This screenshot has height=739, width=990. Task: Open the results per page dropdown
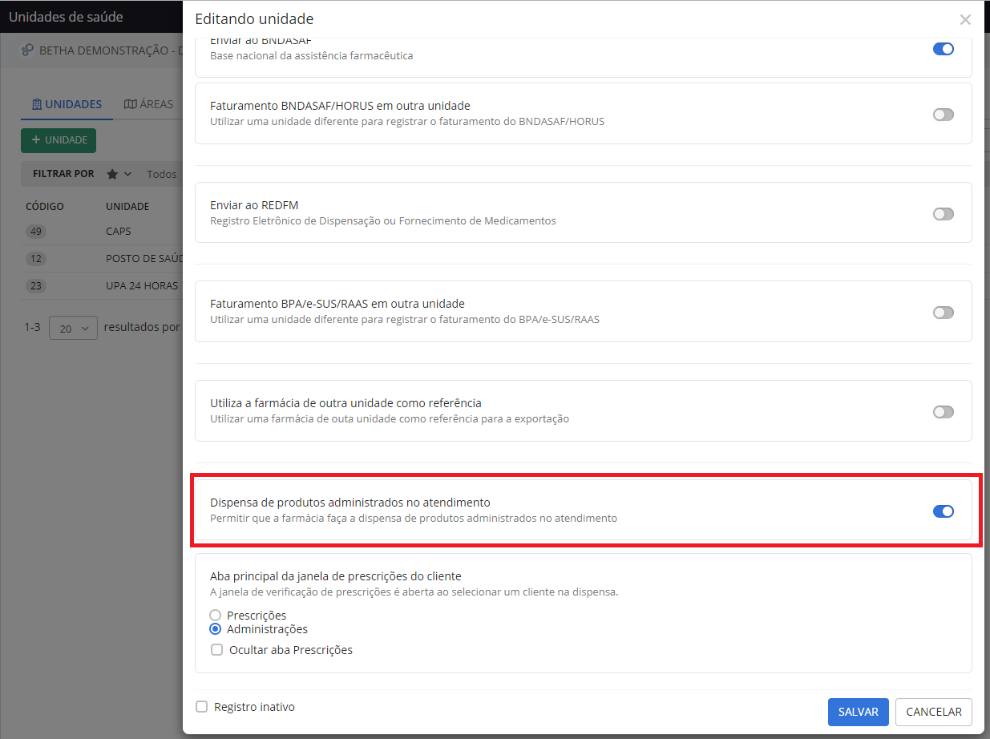click(73, 329)
